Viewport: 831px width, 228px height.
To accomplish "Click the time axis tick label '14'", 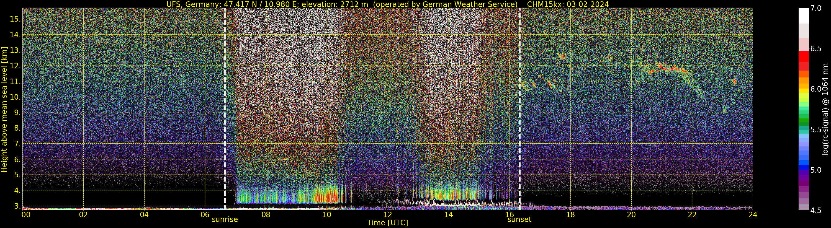I will coord(448,214).
